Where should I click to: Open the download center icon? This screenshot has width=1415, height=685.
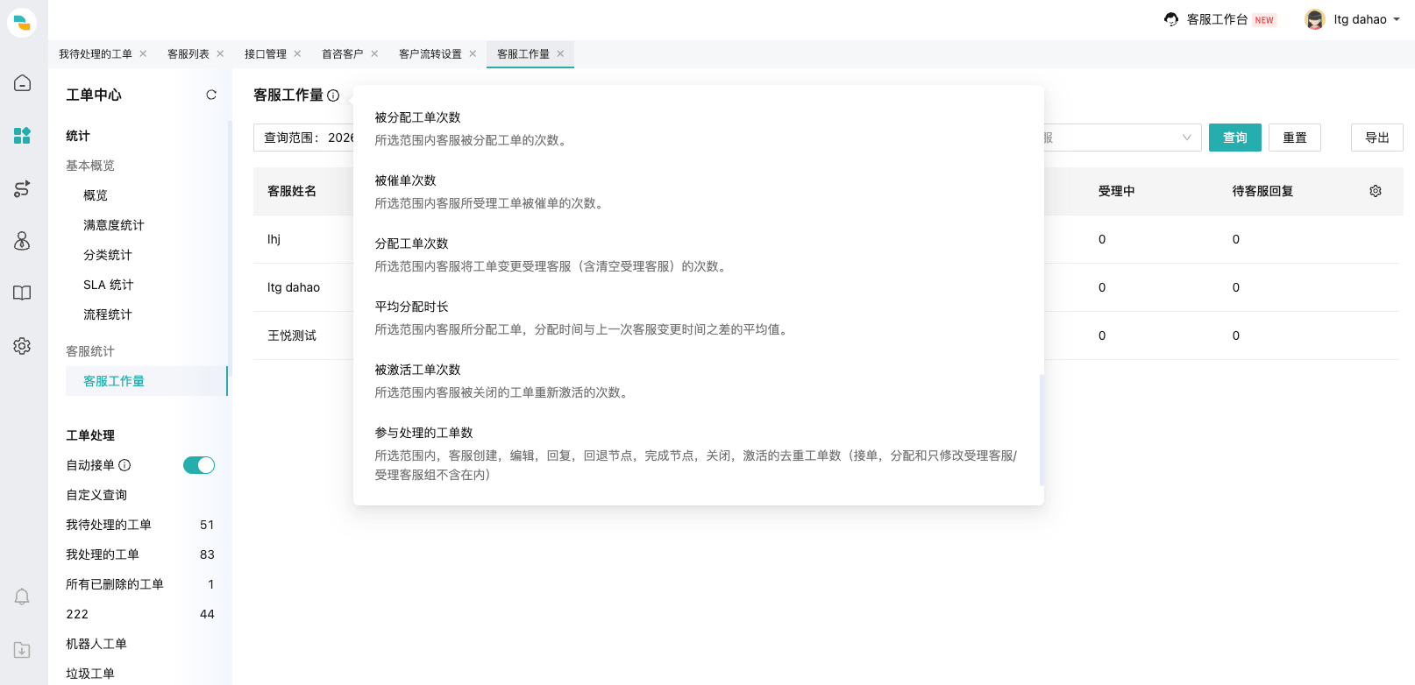pyautogui.click(x=22, y=650)
